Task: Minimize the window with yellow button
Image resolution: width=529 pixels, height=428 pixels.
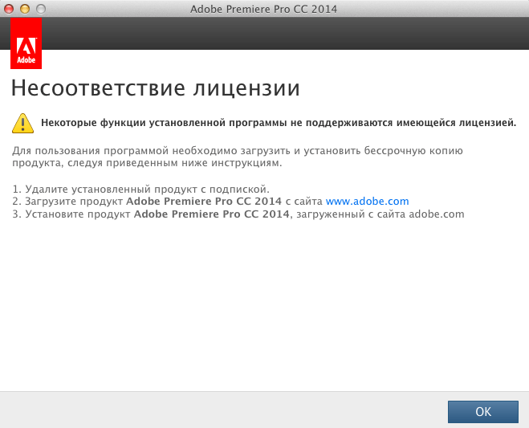Action: (25, 9)
